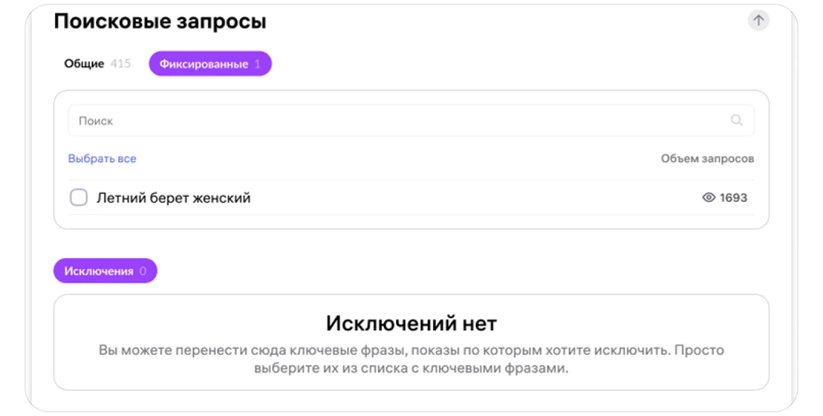Click the 'Объем запросов' column header
The width and height of the screenshot is (823, 416).
[x=707, y=158]
